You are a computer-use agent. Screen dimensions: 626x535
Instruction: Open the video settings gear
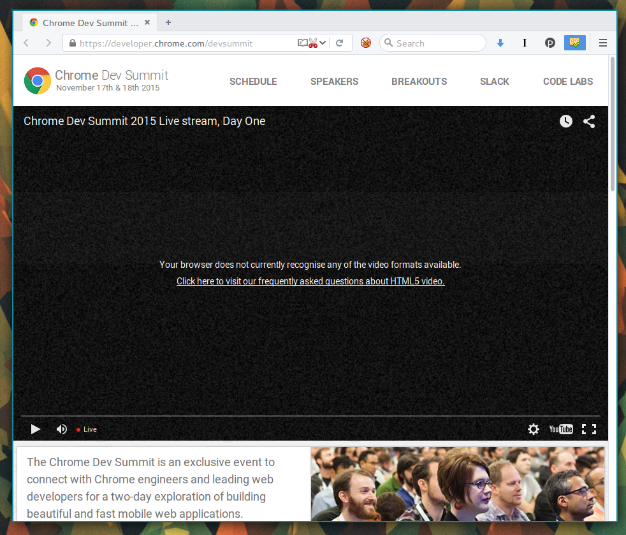(x=534, y=429)
